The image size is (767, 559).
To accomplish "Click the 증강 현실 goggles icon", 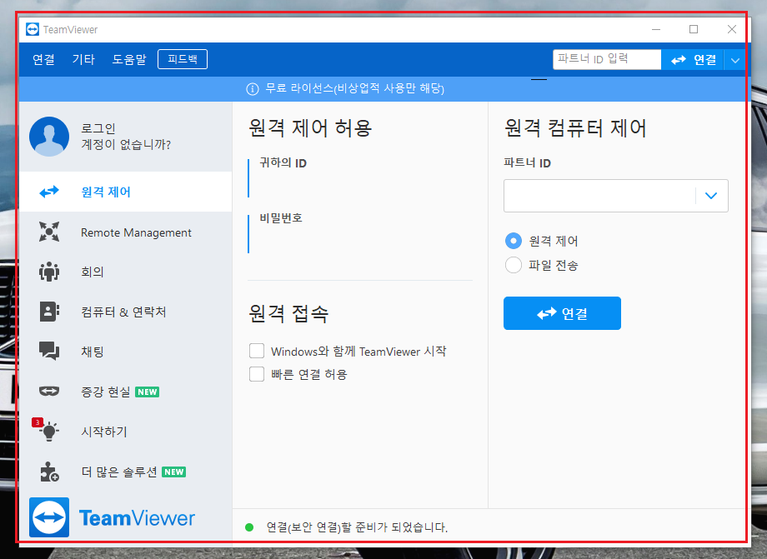I will (49, 391).
